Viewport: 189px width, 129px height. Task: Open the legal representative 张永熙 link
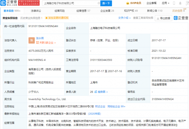coord(40,38)
